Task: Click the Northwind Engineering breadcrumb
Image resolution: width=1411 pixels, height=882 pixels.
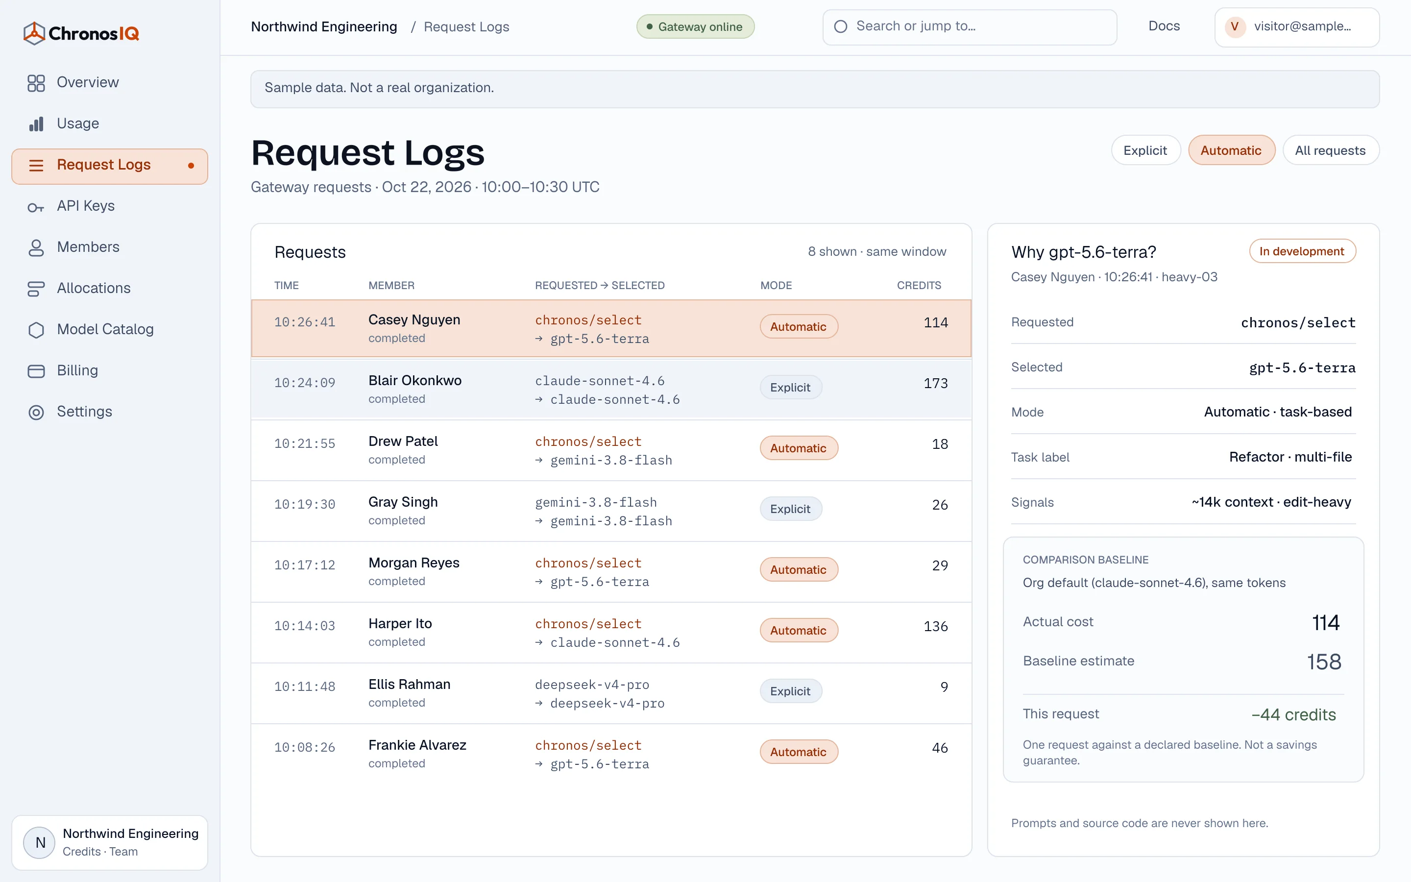Action: pos(324,27)
